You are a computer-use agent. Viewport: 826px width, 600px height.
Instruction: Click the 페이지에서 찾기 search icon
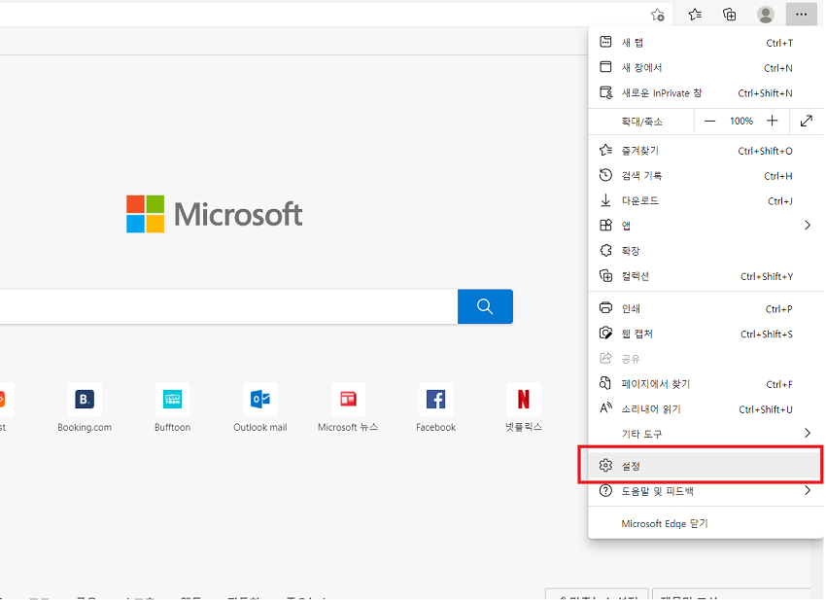pos(605,383)
